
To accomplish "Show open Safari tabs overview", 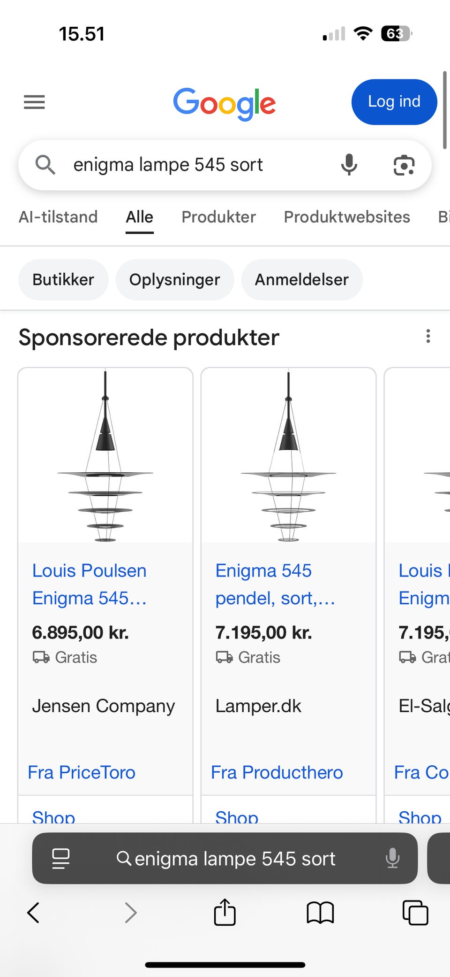I will pos(415,913).
